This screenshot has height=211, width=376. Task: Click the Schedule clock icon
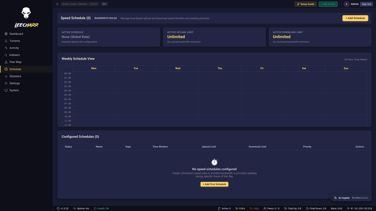pyautogui.click(x=6, y=69)
